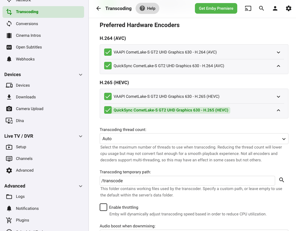Open Camera Upload in sidebar
The height and width of the screenshot is (231, 296).
[30, 109]
